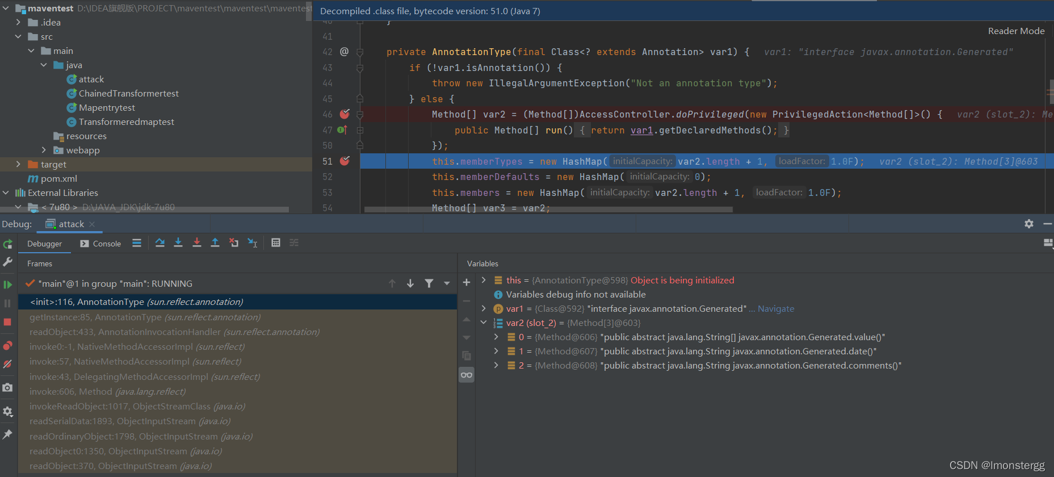Screen dimensions: 1054x477
Task: Toggle breakpoint on line 51
Action: click(345, 161)
